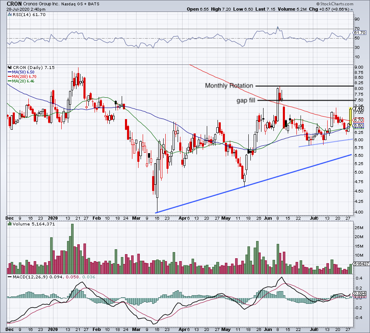Click the blue 6.50 MA(50) price tag
Screen dimensions: 370x333
pyautogui.click(x=358, y=126)
